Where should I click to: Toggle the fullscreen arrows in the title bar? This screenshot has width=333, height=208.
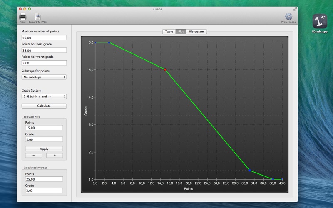[x=295, y=9]
